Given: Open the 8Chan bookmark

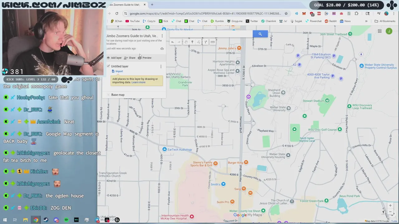Looking at the screenshot, I should pyautogui.click(x=116, y=21).
